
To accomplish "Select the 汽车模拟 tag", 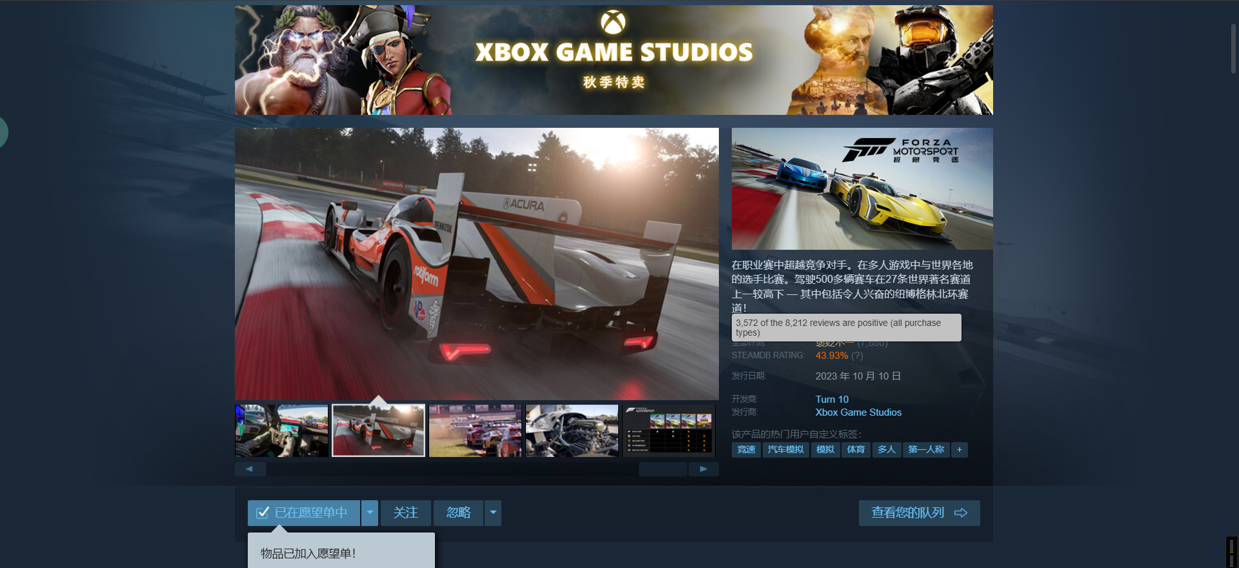I will [x=785, y=450].
